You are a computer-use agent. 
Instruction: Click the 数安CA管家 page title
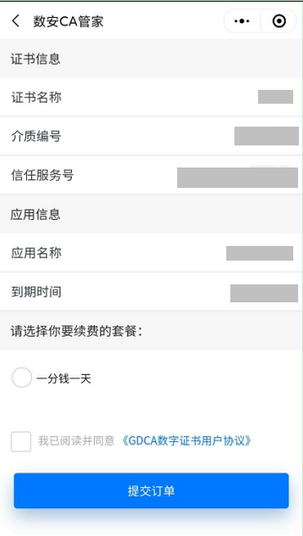(x=69, y=21)
